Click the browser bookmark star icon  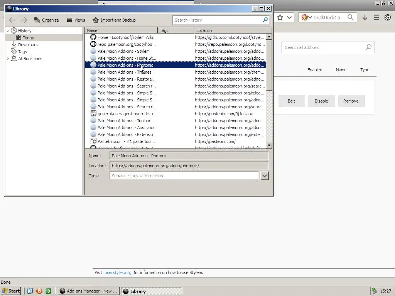click(x=280, y=17)
